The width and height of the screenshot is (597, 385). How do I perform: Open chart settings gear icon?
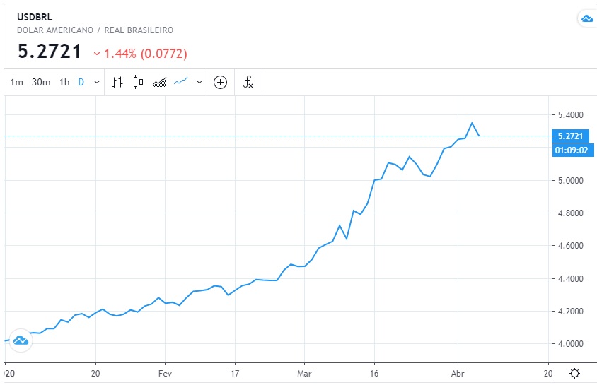(x=575, y=373)
